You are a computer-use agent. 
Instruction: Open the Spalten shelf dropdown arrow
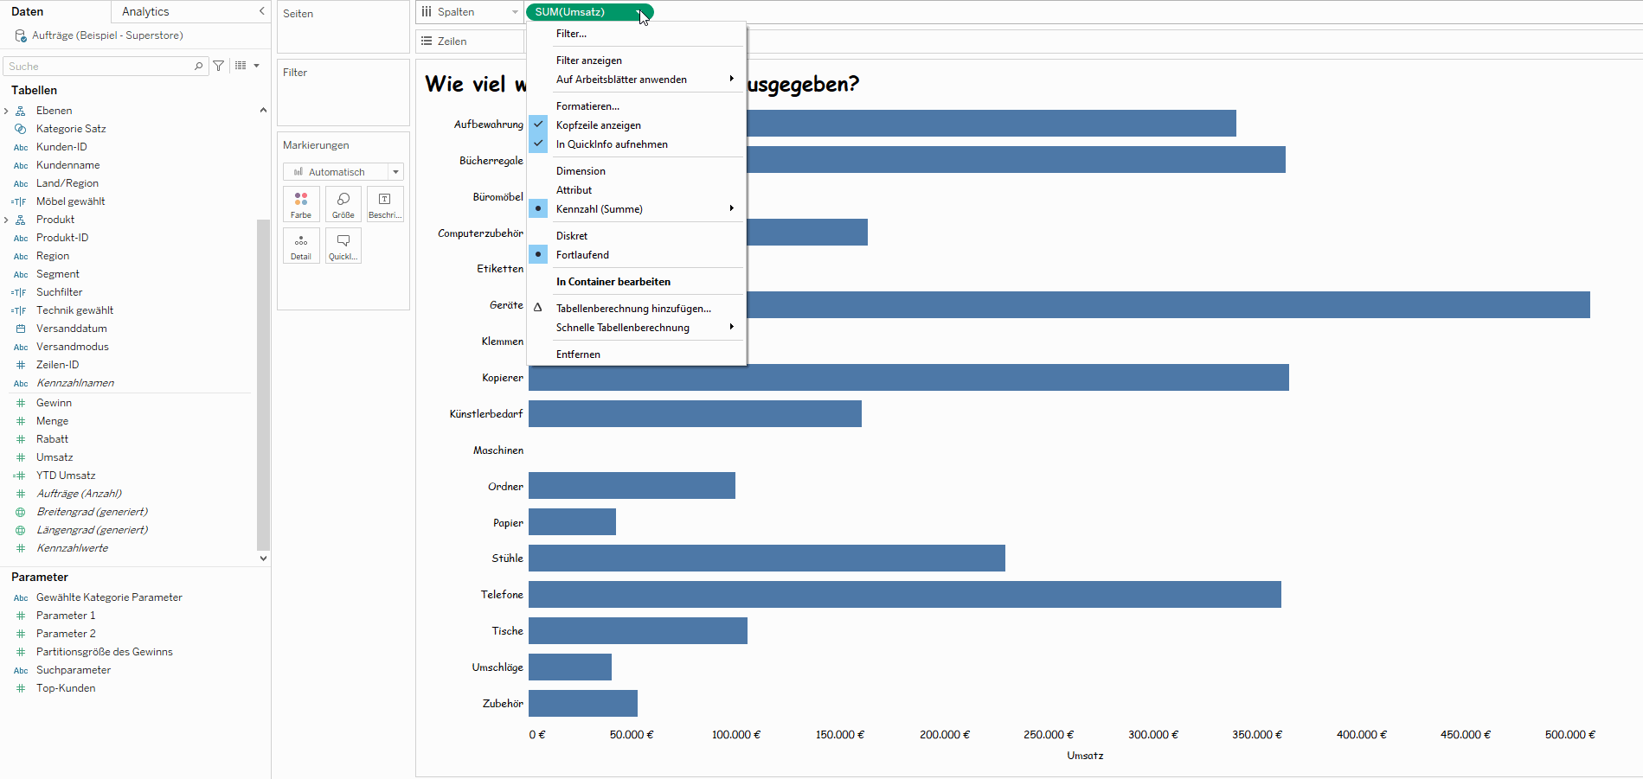515,12
